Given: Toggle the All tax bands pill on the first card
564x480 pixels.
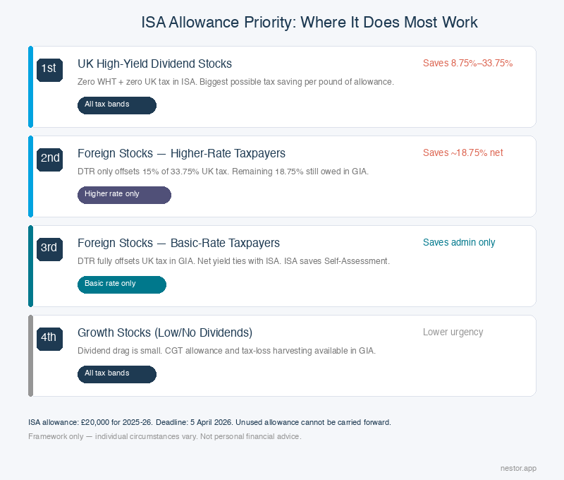Looking at the screenshot, I should [x=116, y=105].
